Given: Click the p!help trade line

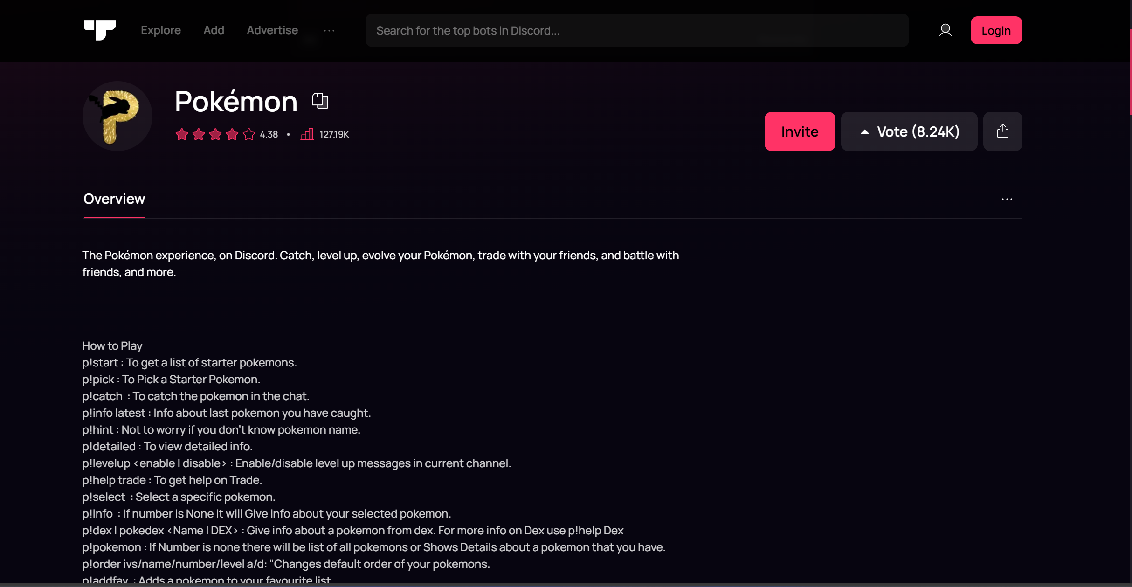Looking at the screenshot, I should pos(173,480).
